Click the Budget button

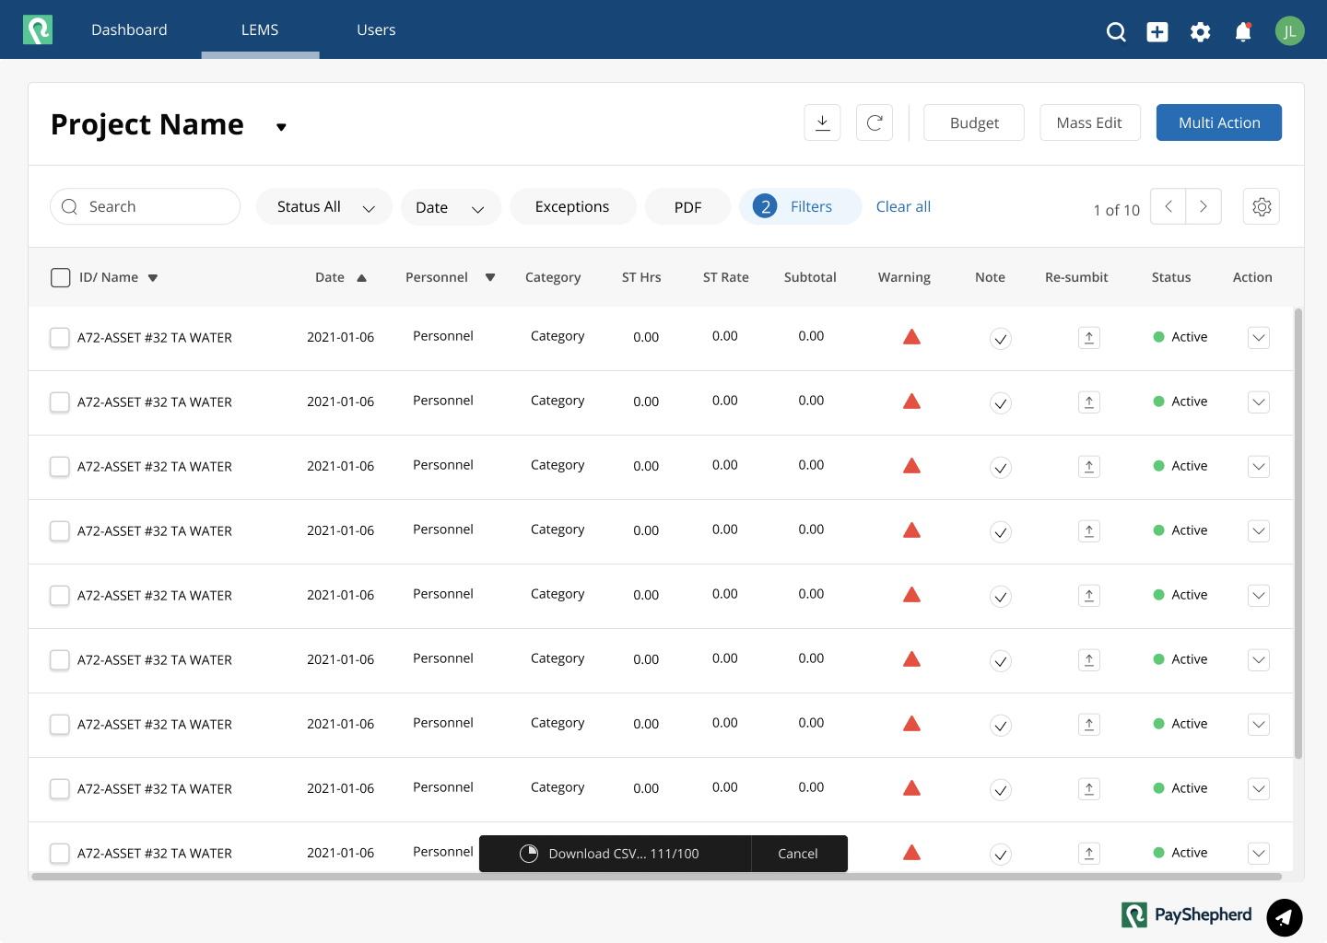tap(974, 122)
